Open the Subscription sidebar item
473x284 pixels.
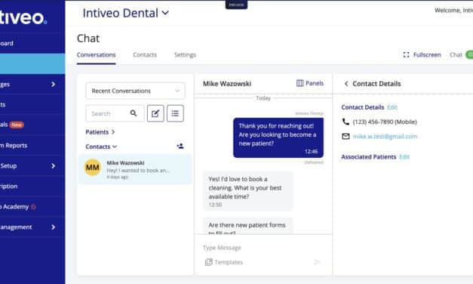(x=32, y=186)
